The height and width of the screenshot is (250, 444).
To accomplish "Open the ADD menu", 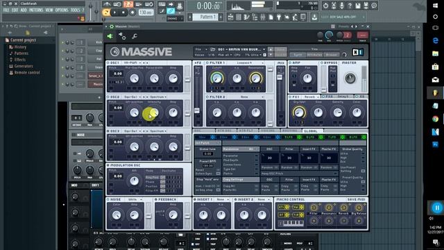I will click(24, 10).
